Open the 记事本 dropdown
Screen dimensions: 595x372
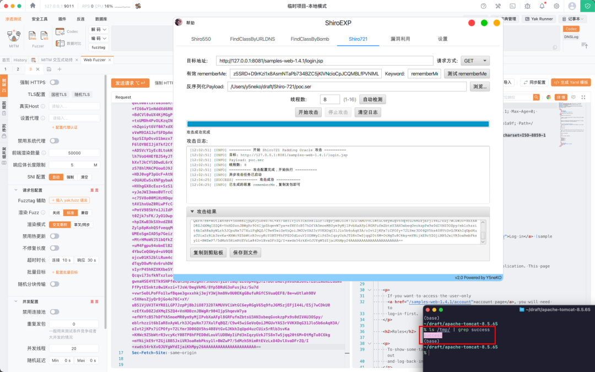574,19
